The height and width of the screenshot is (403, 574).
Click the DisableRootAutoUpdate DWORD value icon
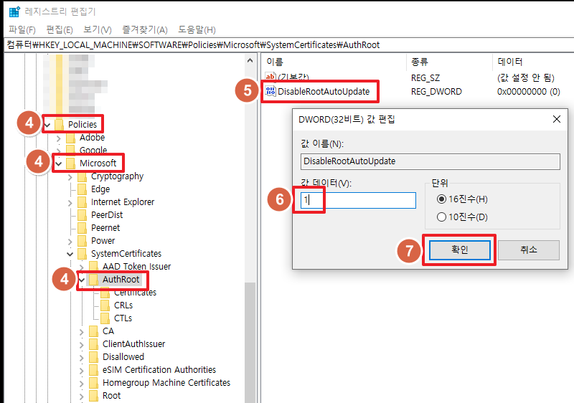pos(270,91)
